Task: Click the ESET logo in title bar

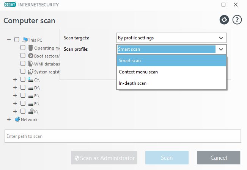Action: point(10,5)
